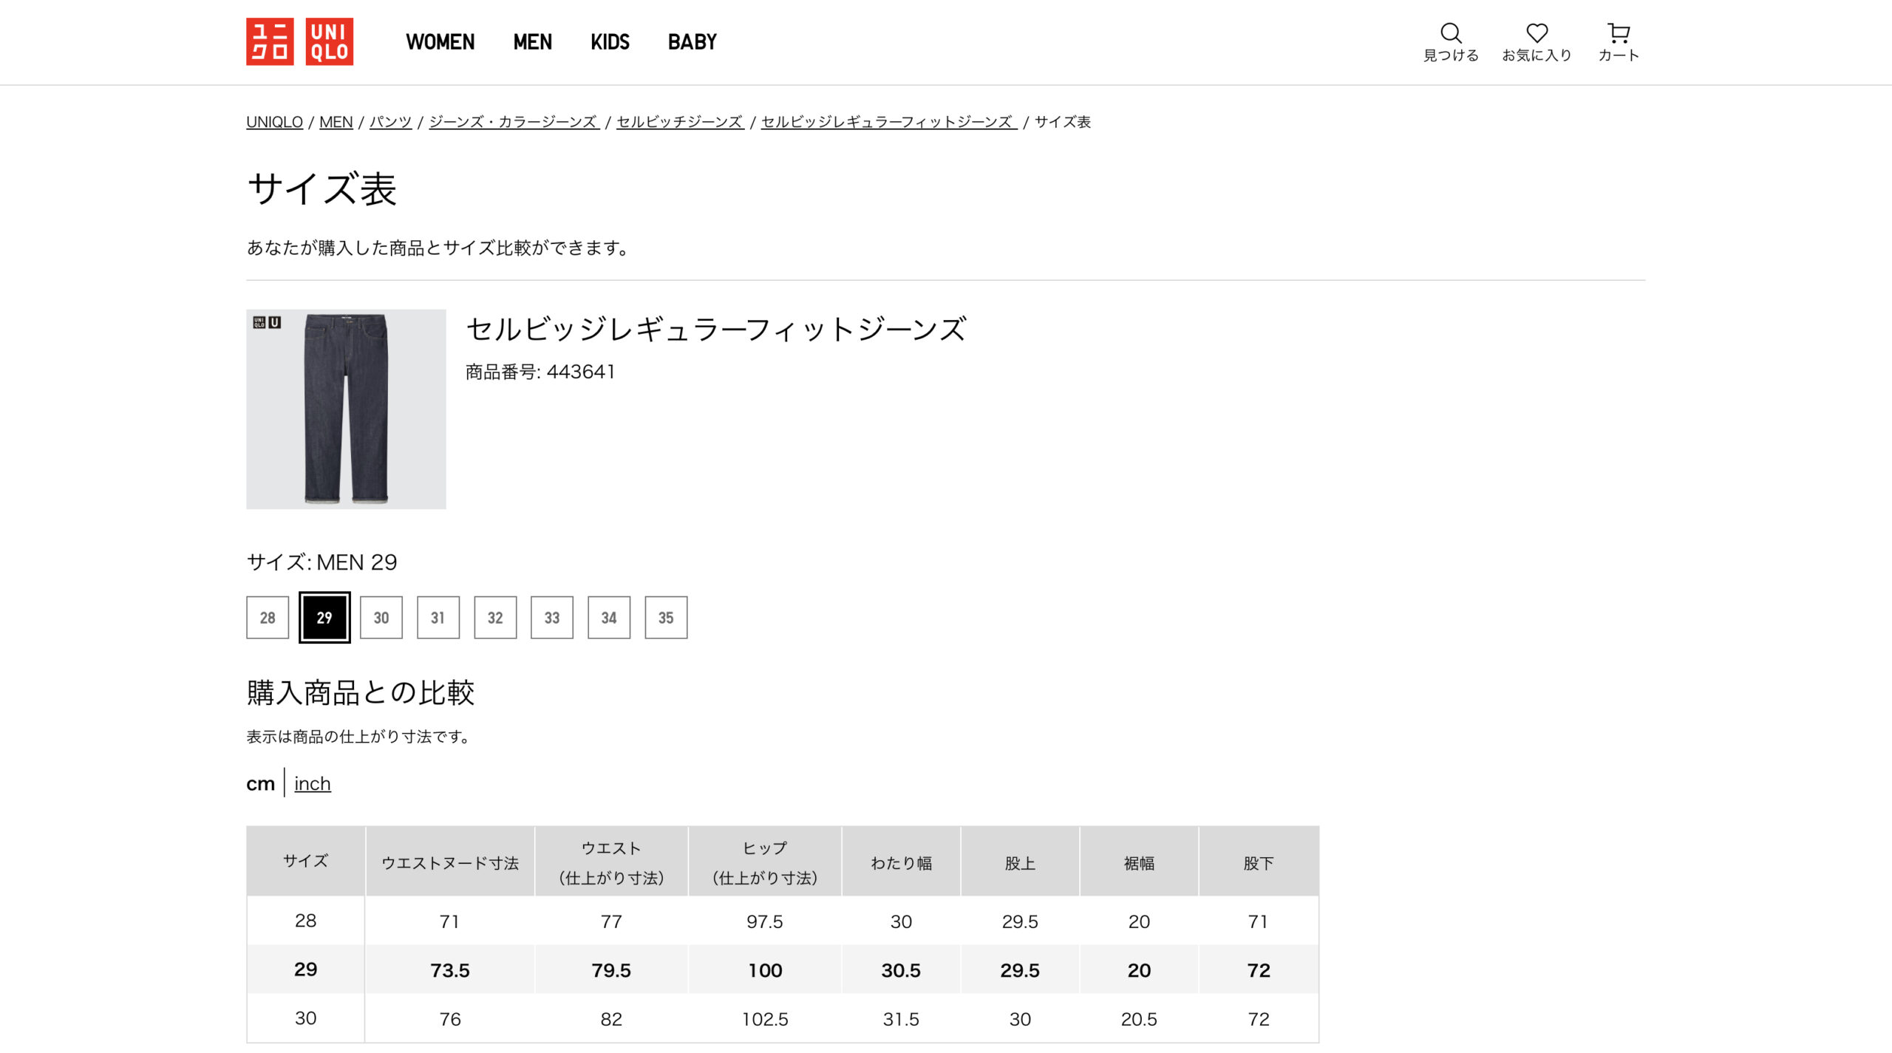Image resolution: width=1892 pixels, height=1053 pixels.
Task: Open the BABY menu
Action: tap(692, 42)
